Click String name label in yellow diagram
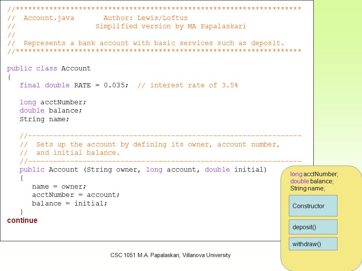The image size is (362, 271). pyautogui.click(x=308, y=188)
